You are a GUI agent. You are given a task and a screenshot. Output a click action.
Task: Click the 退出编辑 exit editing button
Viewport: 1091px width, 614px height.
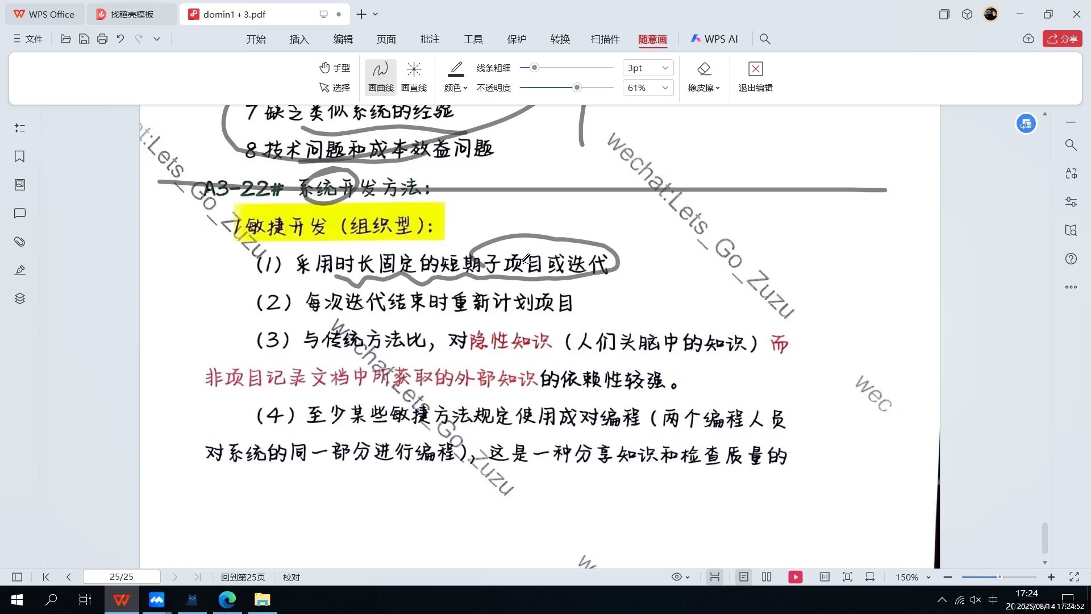(755, 77)
